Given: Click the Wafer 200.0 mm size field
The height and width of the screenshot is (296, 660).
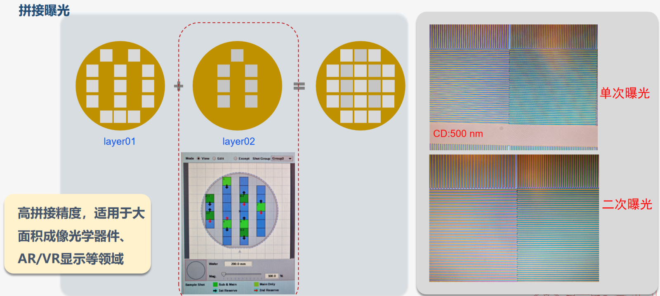Looking at the screenshot, I should click(x=238, y=264).
